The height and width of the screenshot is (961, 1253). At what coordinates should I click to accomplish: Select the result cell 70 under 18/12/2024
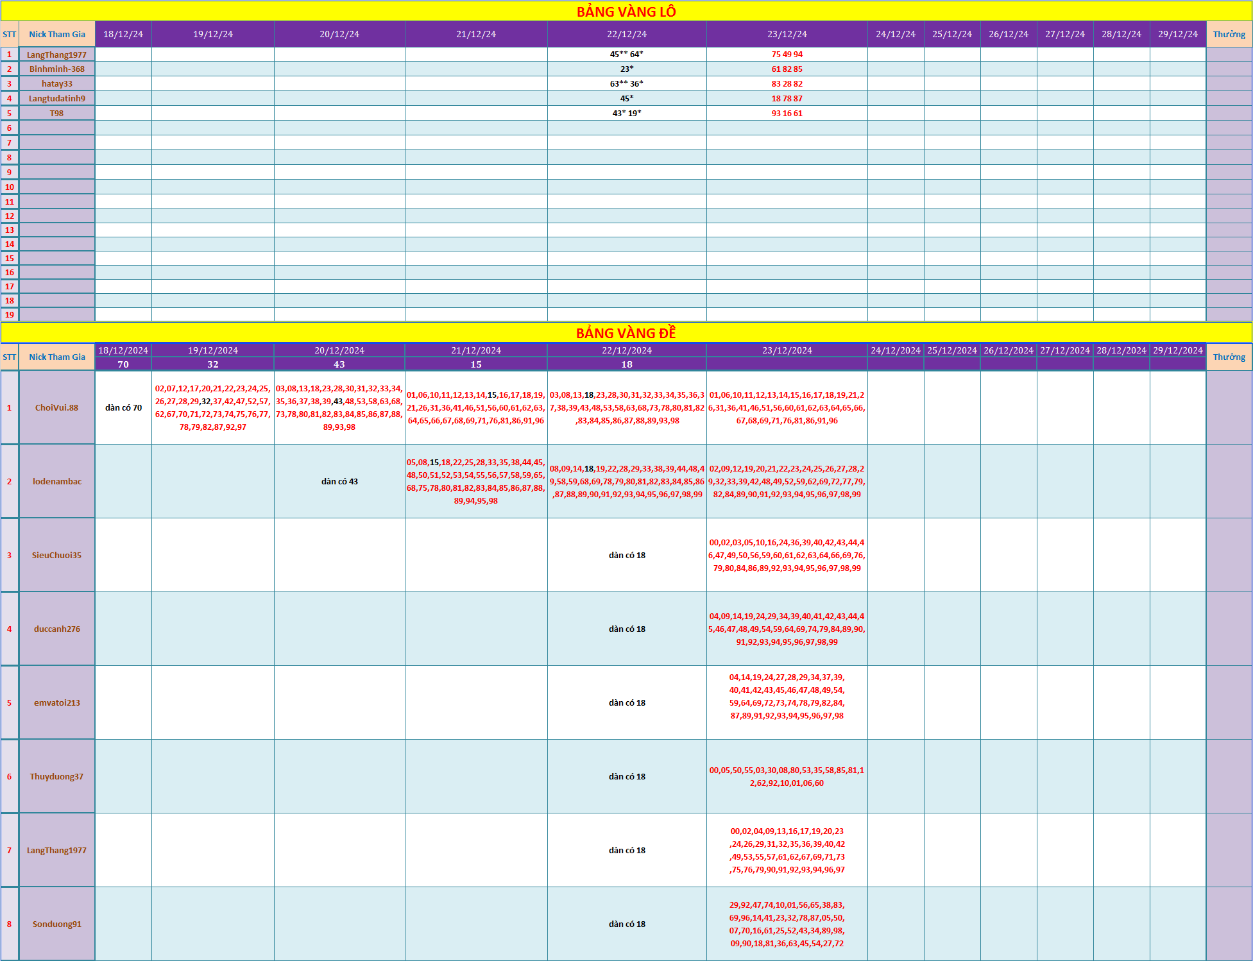[123, 364]
